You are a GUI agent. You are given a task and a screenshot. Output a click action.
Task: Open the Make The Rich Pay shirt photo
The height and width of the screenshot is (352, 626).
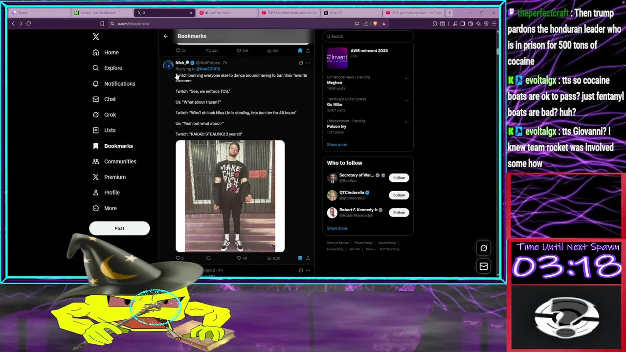[x=230, y=196]
